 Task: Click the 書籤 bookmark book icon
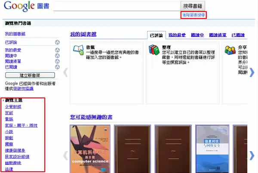(x=78, y=50)
